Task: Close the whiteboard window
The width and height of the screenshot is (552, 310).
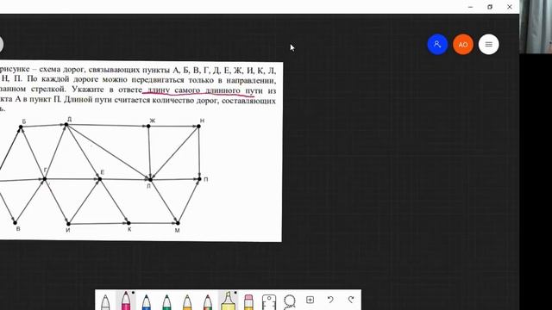Action: (510, 7)
